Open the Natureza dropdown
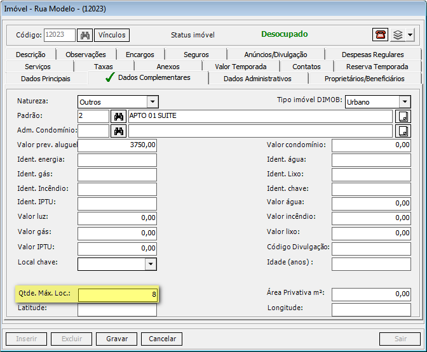Image resolution: width=427 pixels, height=352 pixels. click(x=152, y=102)
